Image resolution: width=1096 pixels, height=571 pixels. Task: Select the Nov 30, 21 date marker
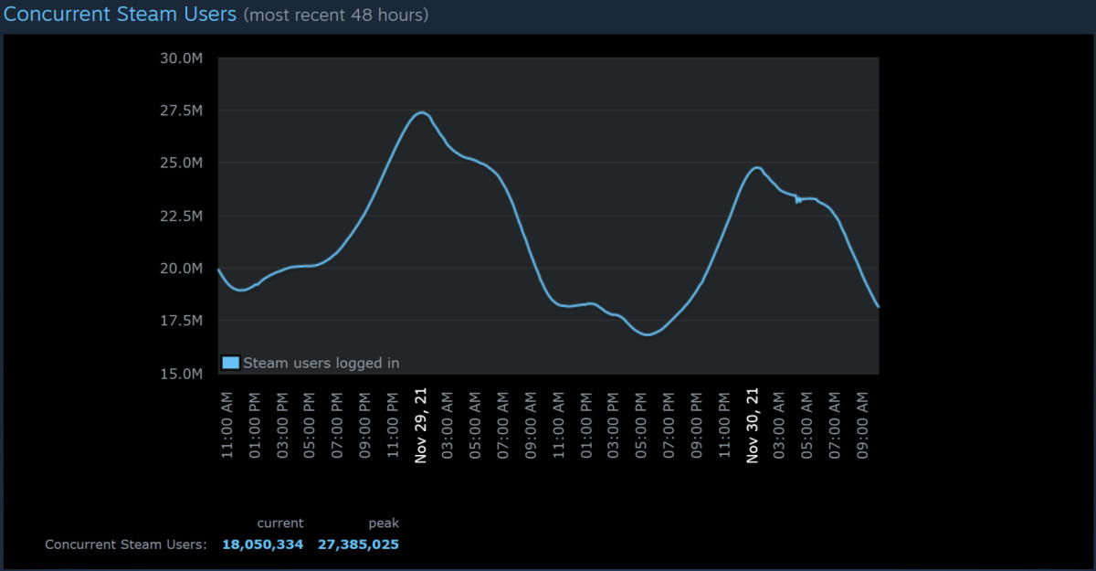(x=753, y=425)
